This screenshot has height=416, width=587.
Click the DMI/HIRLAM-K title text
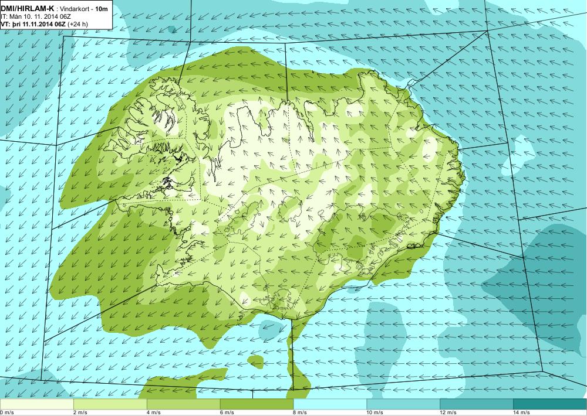pos(28,9)
